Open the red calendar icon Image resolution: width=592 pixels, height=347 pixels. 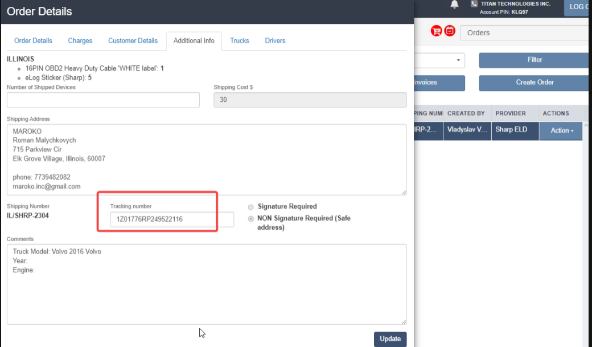coord(450,31)
